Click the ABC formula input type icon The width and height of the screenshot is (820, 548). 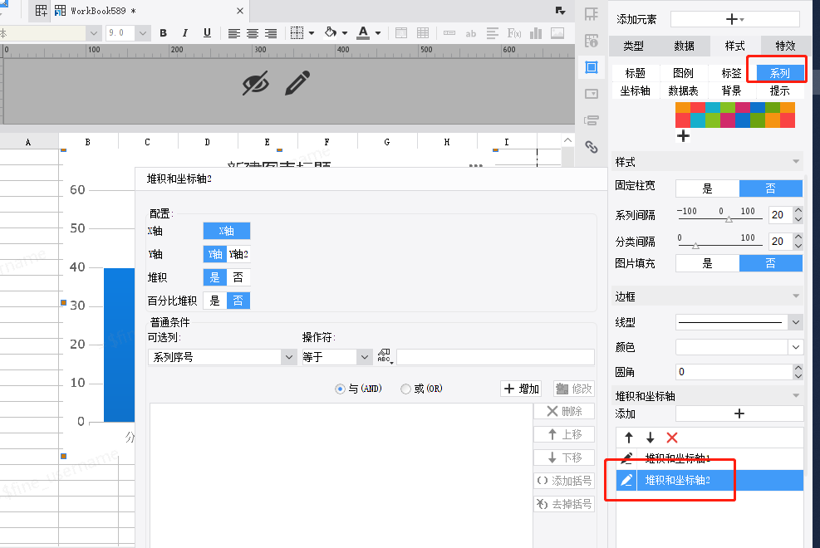click(385, 356)
